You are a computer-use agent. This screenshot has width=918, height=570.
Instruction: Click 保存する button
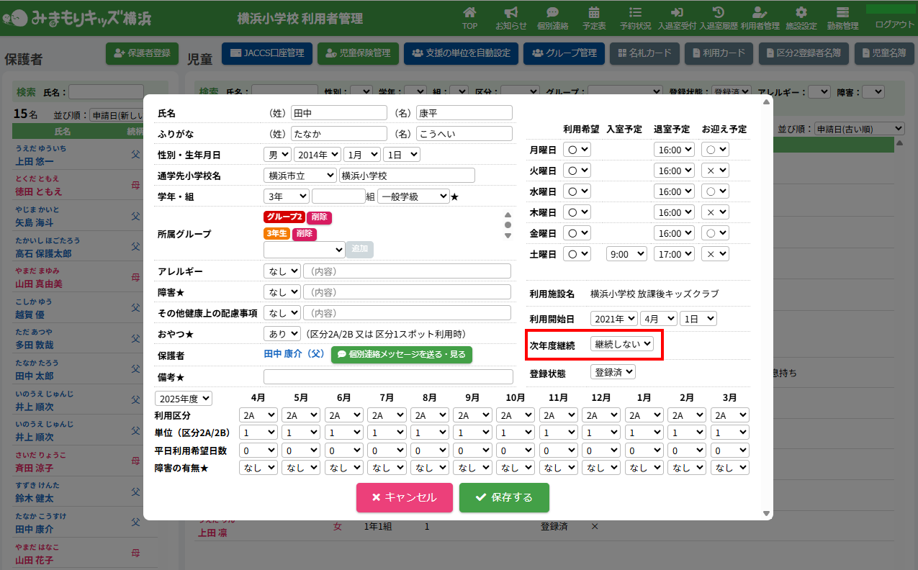pyautogui.click(x=504, y=497)
